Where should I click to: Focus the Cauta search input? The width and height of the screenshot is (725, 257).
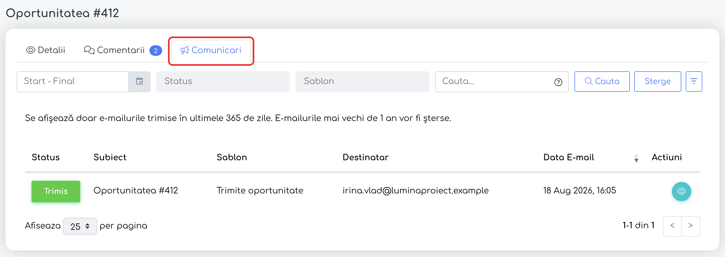point(501,81)
